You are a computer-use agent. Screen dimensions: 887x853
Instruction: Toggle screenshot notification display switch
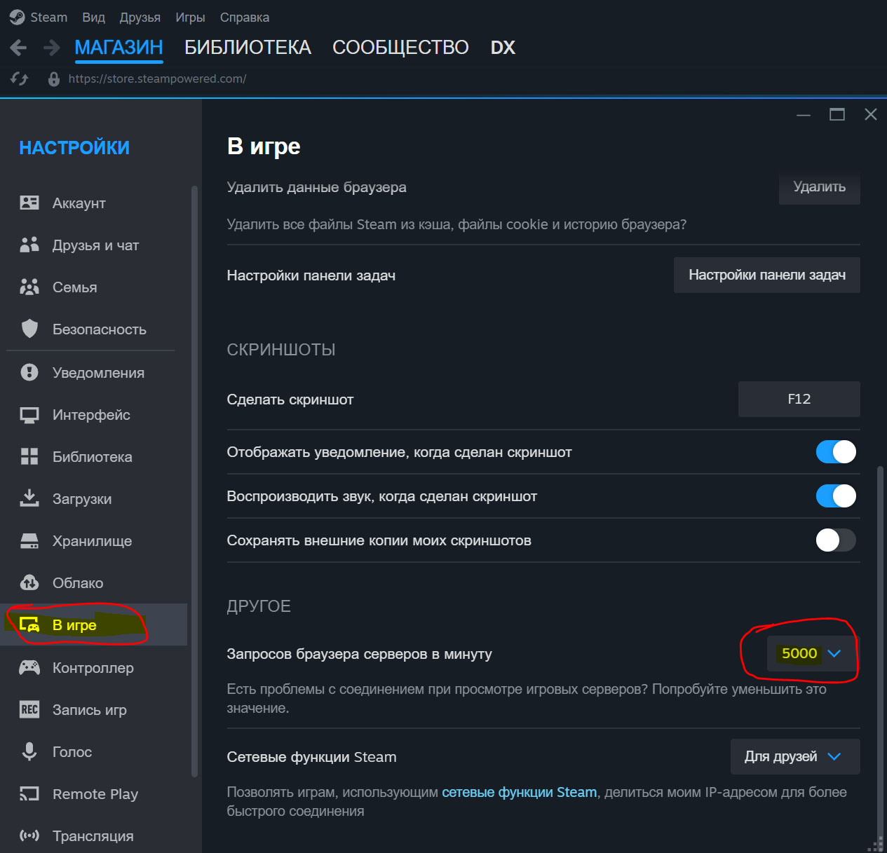pyautogui.click(x=836, y=452)
